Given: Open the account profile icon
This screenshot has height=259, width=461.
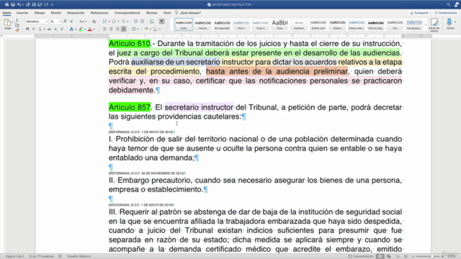Looking at the screenshot, I should pos(456,5).
